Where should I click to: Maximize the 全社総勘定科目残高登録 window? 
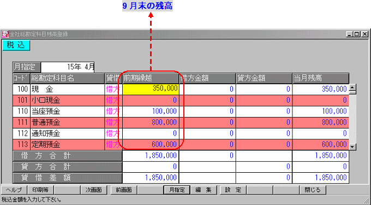[x=357, y=34]
